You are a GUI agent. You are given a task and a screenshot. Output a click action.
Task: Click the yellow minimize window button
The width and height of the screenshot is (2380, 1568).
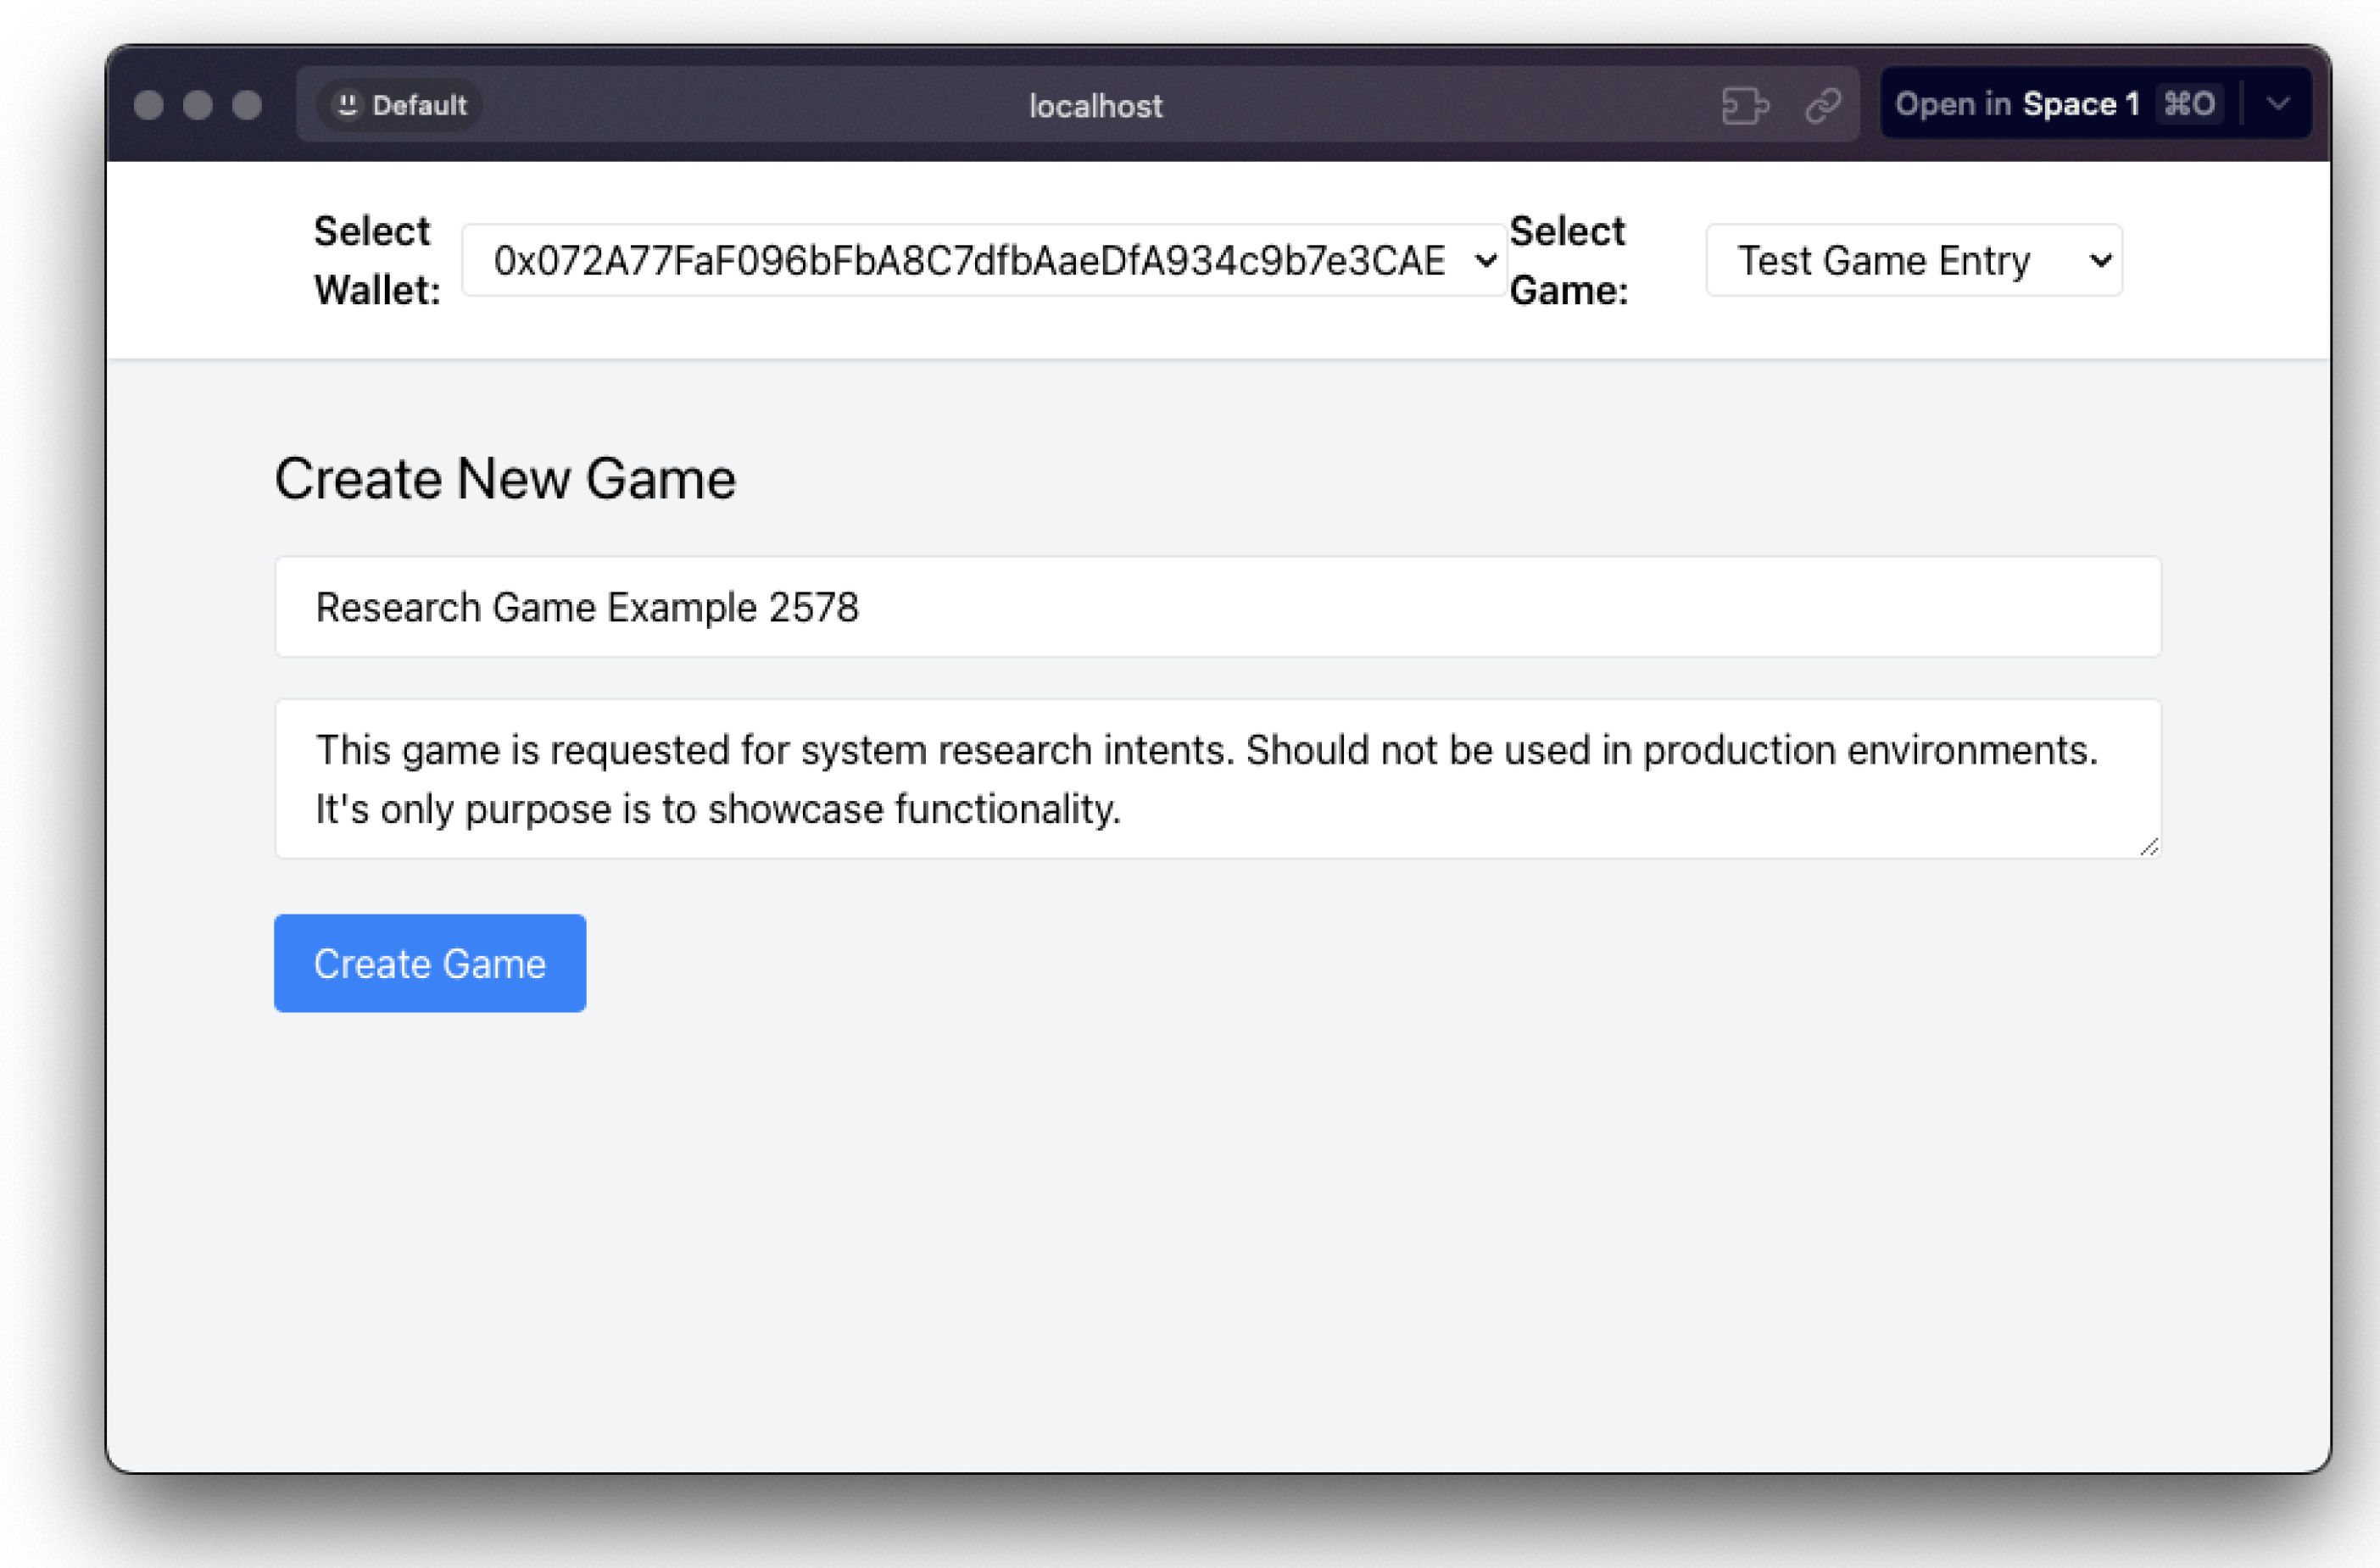[x=198, y=105]
